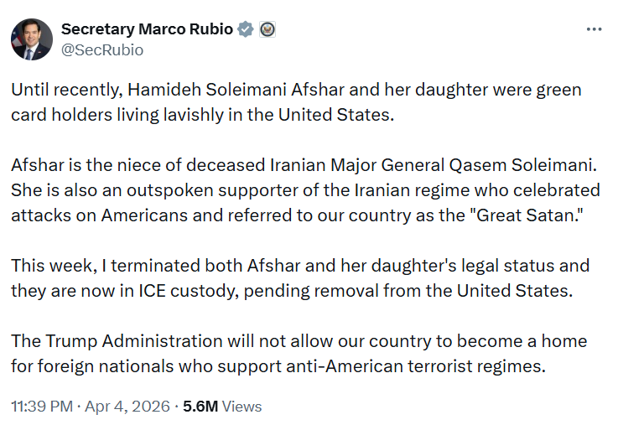The height and width of the screenshot is (425, 618).
Task: Open the Secretary Marco Rubio display name
Action: [x=147, y=29]
